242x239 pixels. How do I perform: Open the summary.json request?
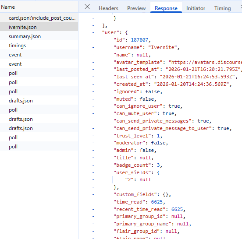click(x=39, y=36)
